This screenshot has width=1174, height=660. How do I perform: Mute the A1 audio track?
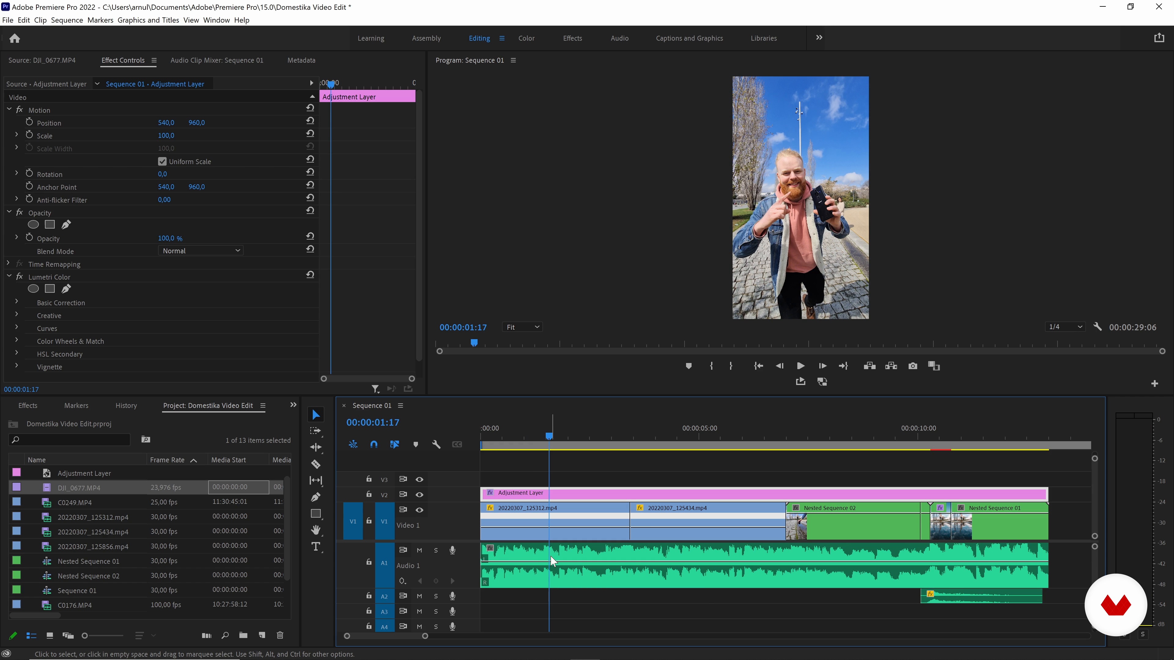tap(419, 550)
